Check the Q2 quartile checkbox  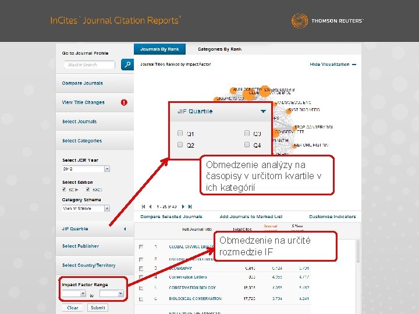(180, 144)
